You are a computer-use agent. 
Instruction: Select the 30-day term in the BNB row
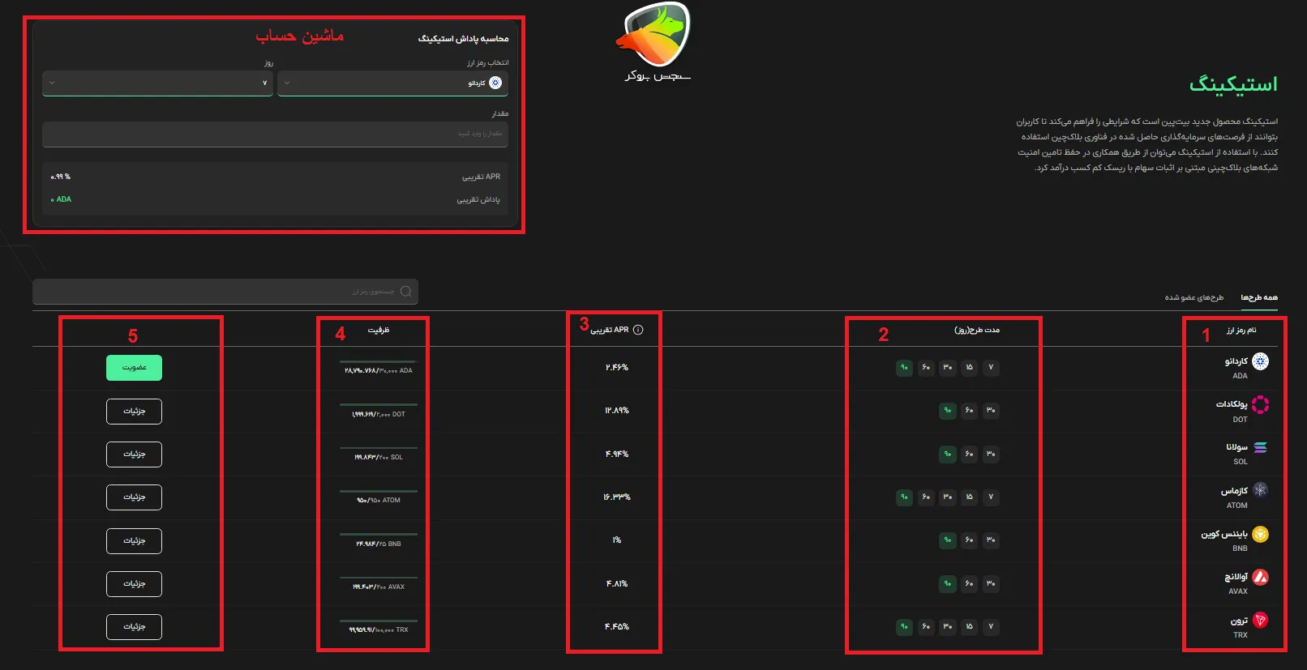click(990, 540)
